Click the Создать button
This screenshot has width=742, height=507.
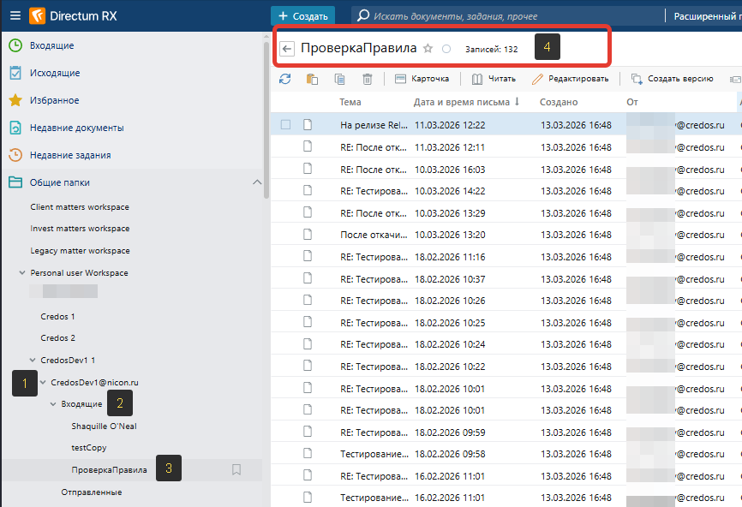coord(302,15)
